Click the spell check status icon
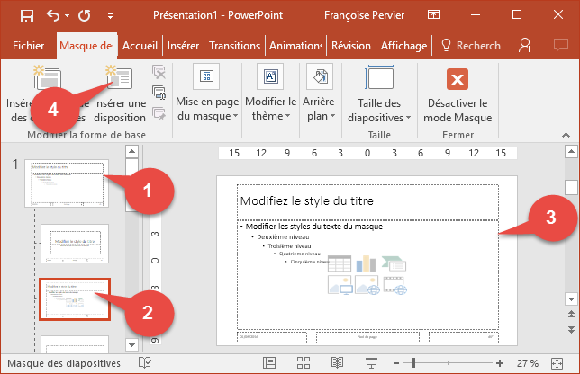 click(x=144, y=362)
